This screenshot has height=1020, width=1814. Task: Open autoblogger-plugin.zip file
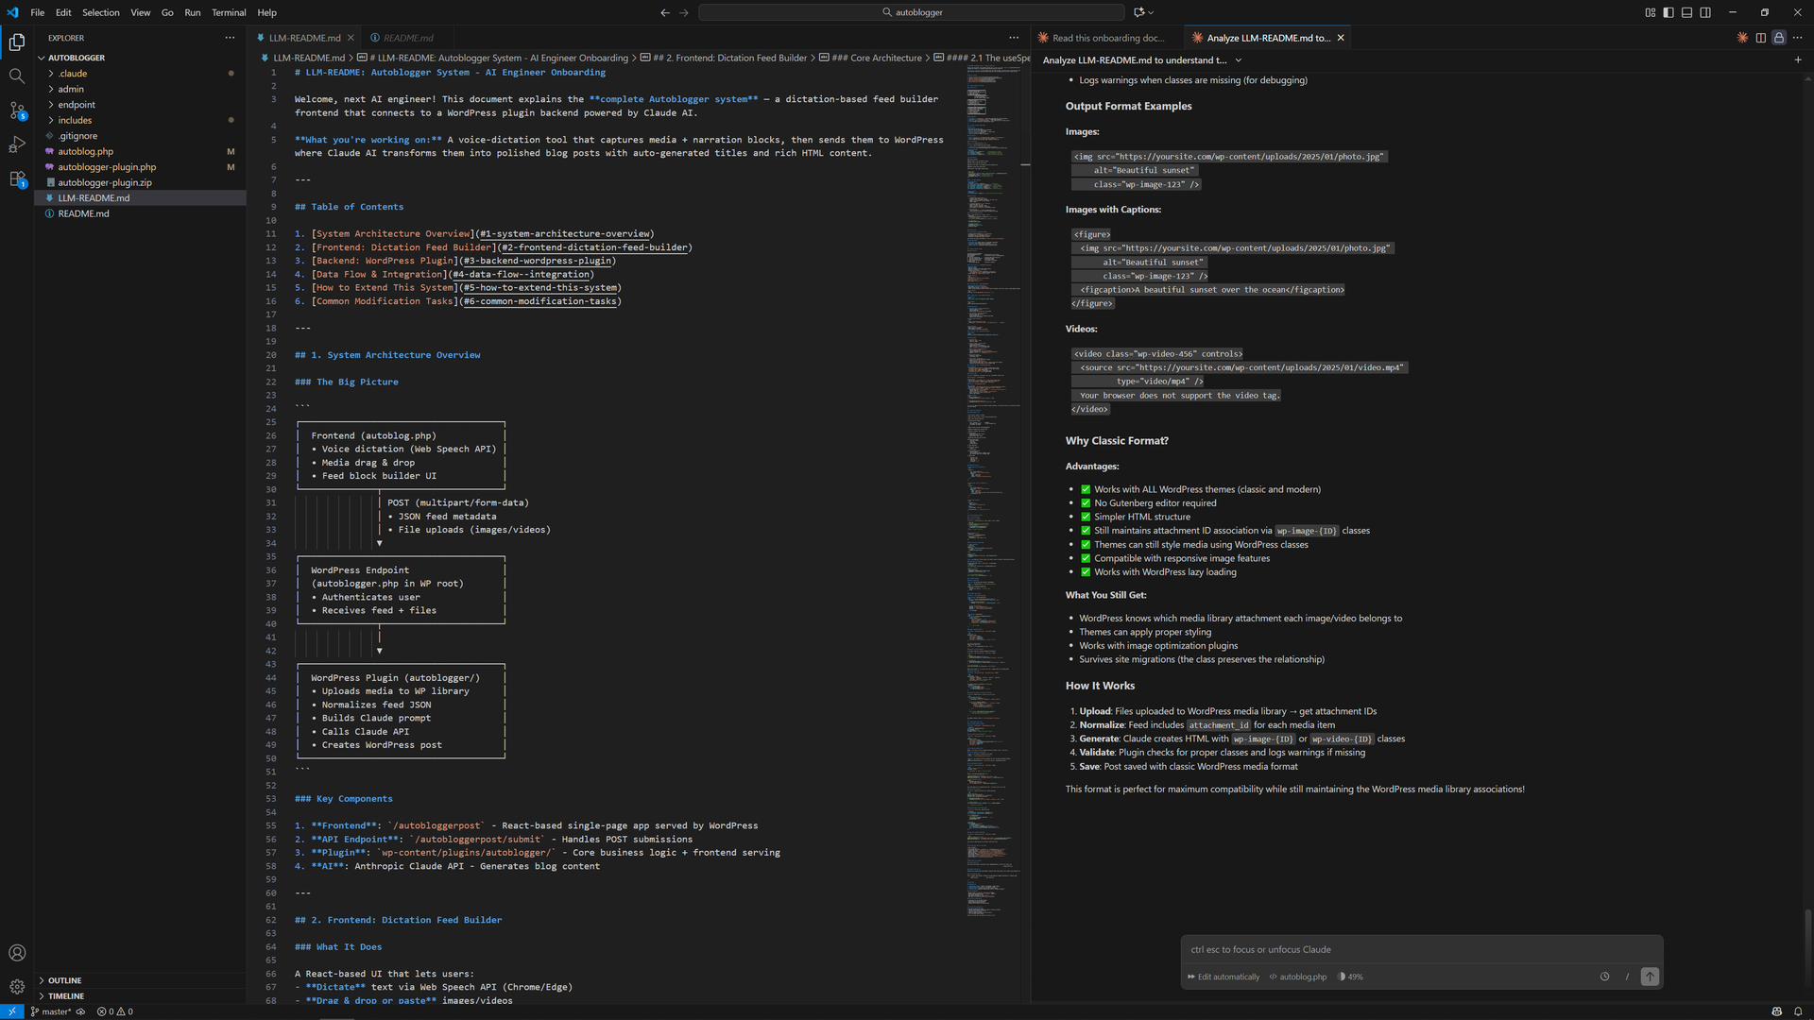(140, 182)
